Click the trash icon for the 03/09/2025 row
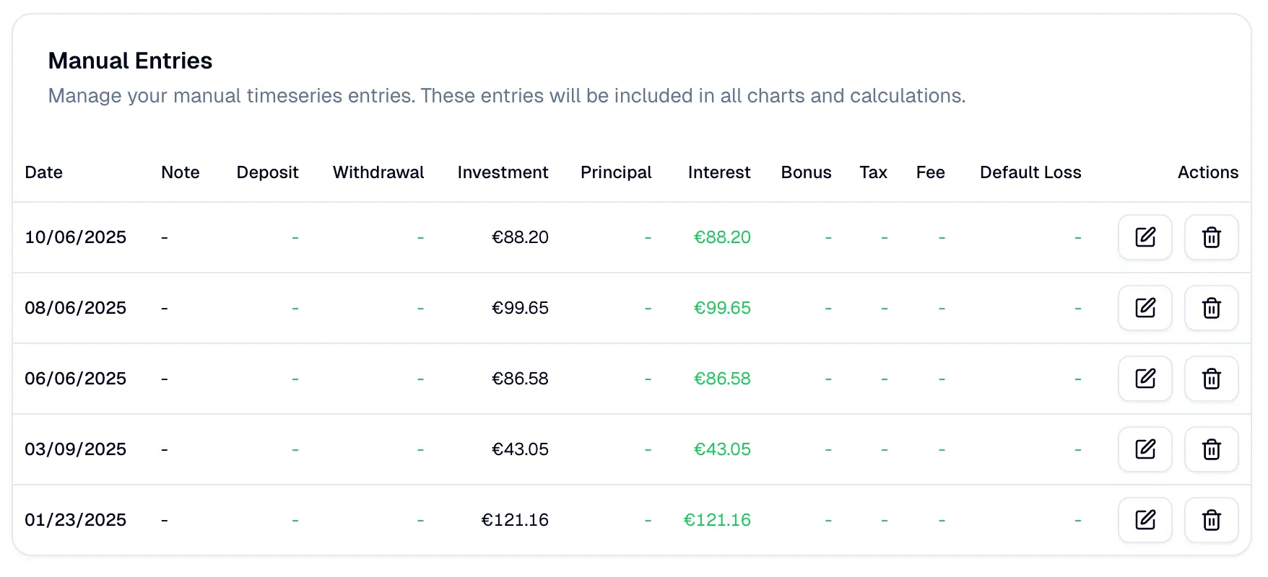 tap(1211, 449)
